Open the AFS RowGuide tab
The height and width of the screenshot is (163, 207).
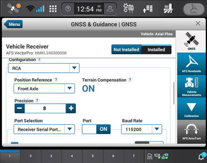pyautogui.click(x=191, y=64)
